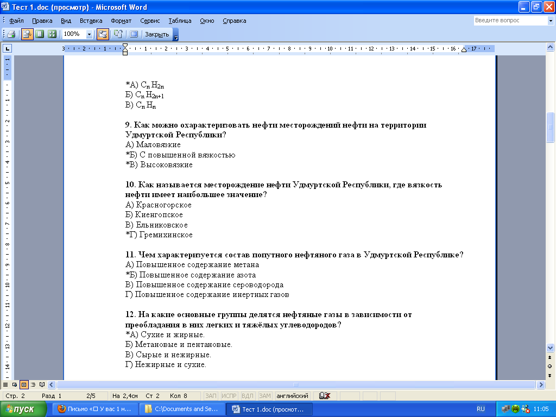This screenshot has width=556, height=417.
Task: Go to next page button
Action: (x=550, y=376)
